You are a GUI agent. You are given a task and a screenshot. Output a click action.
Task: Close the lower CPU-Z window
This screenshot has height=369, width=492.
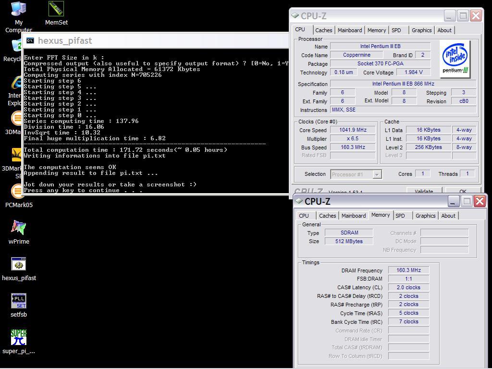click(x=480, y=201)
